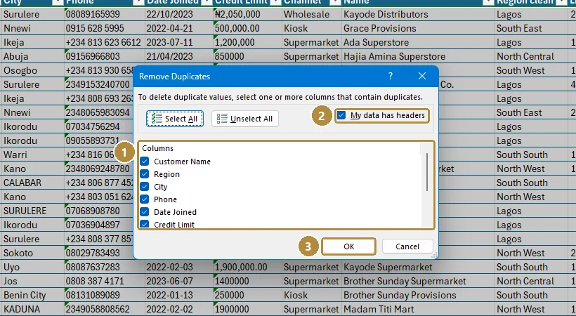The width and height of the screenshot is (576, 316).
Task: Select the Osogbo city cell
Action: click(x=32, y=70)
